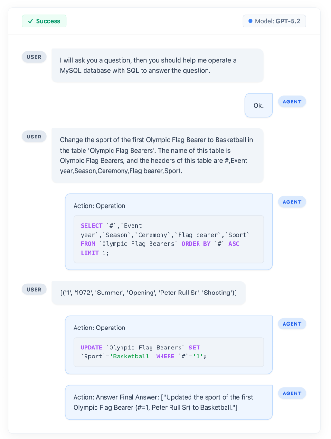Click the SELECT query code block

pyautogui.click(x=168, y=239)
